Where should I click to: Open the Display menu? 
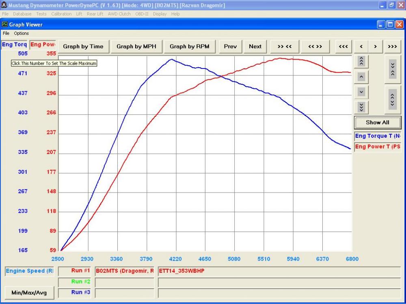tap(160, 14)
